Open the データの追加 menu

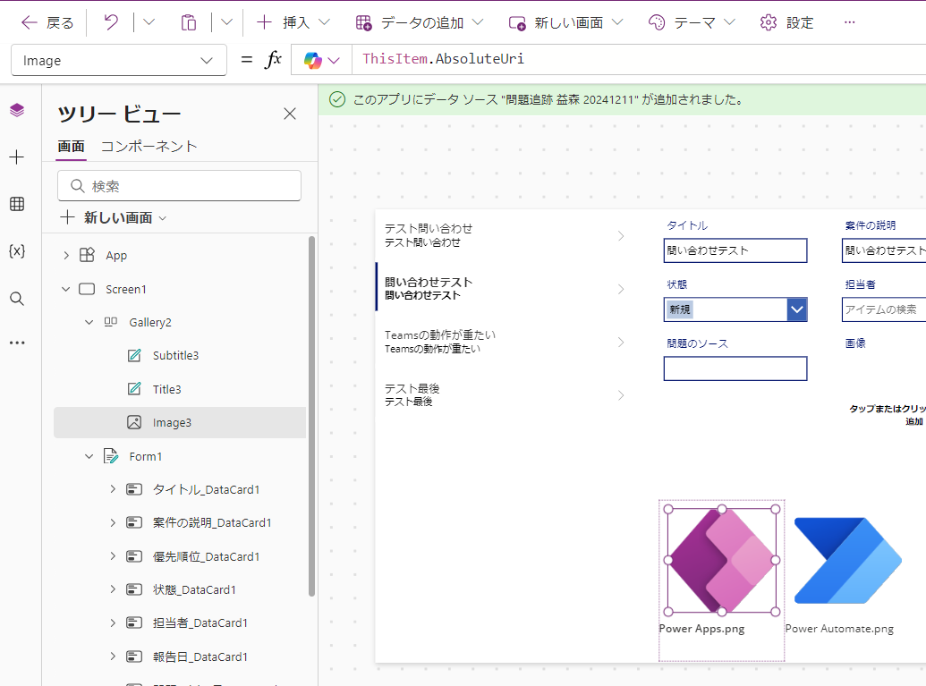(420, 23)
